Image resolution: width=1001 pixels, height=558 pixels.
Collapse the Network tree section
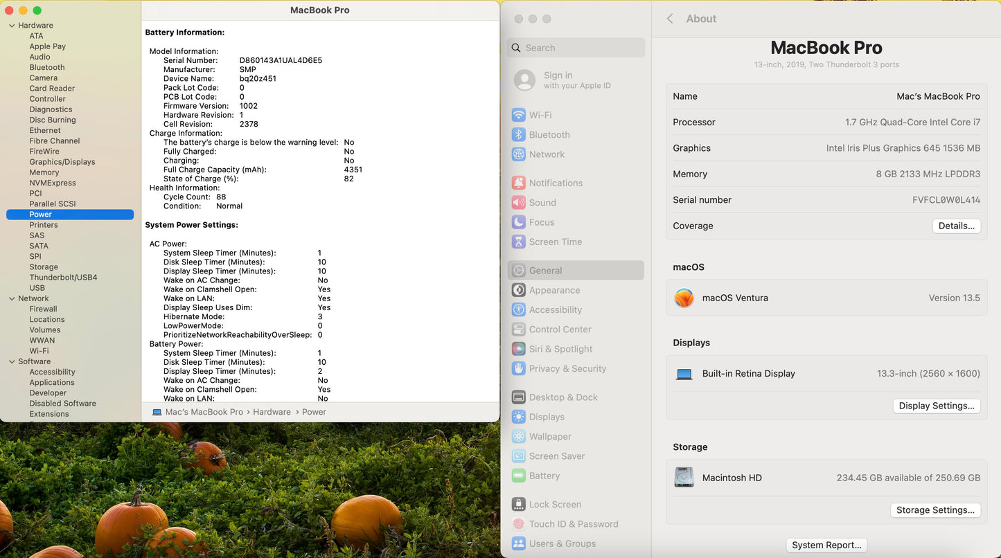tap(12, 298)
